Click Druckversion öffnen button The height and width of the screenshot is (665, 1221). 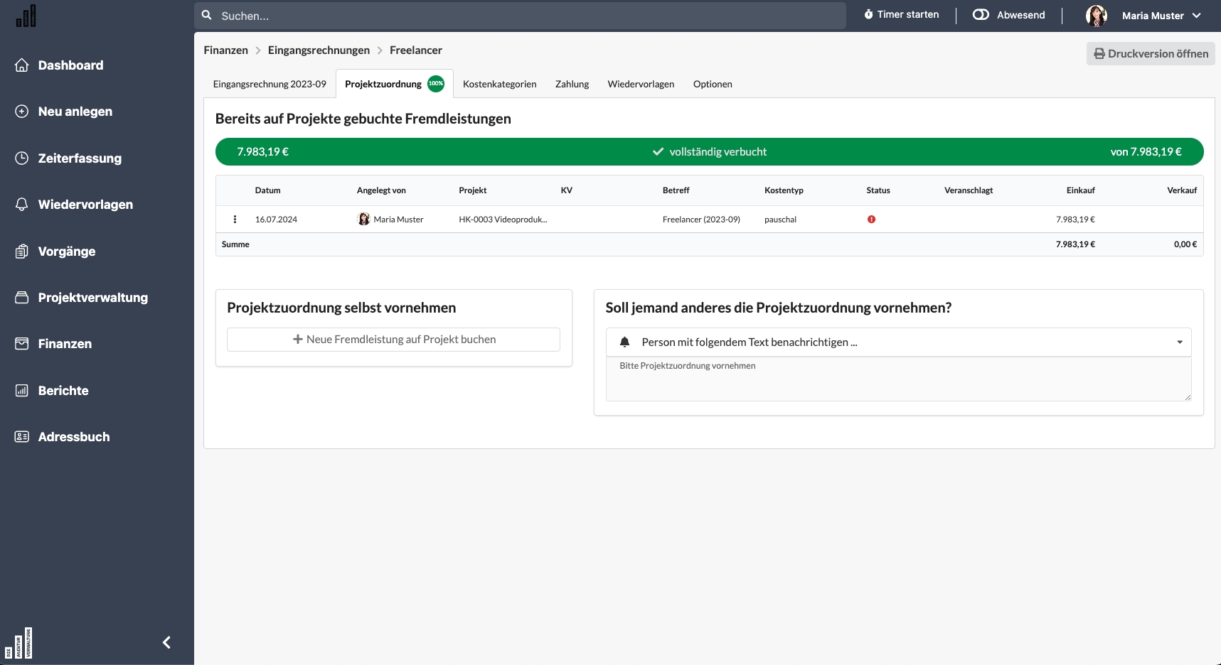tap(1150, 54)
